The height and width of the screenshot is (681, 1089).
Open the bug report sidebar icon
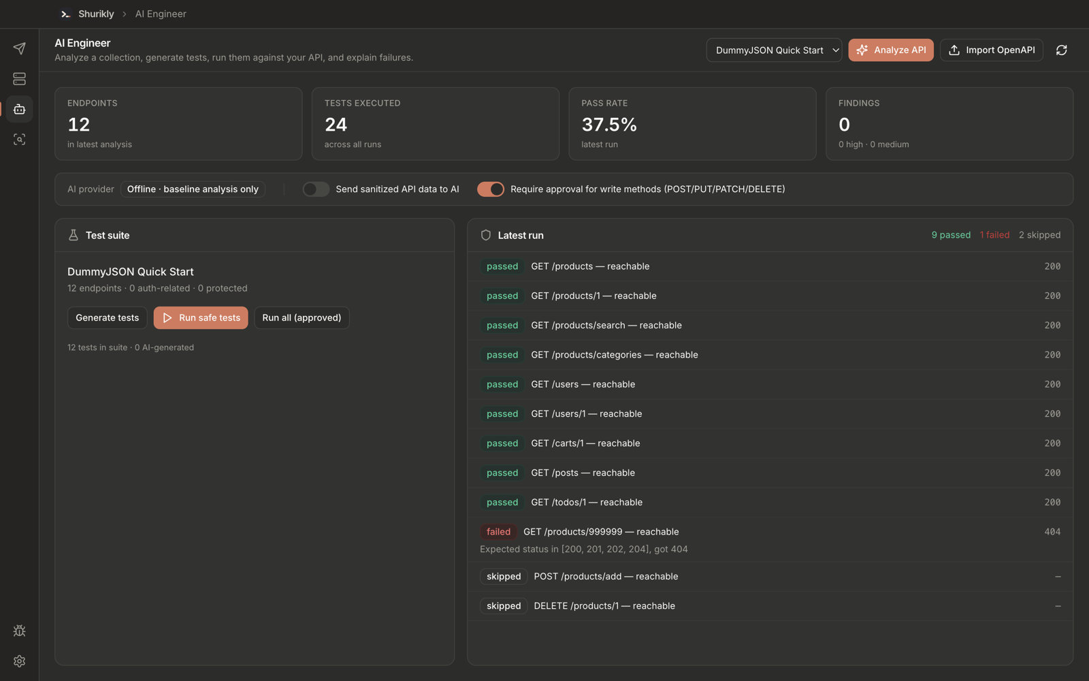tap(19, 631)
